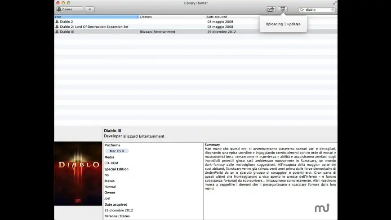Open the search magnifier options menu
This screenshot has width=391, height=220.
(x=302, y=9)
